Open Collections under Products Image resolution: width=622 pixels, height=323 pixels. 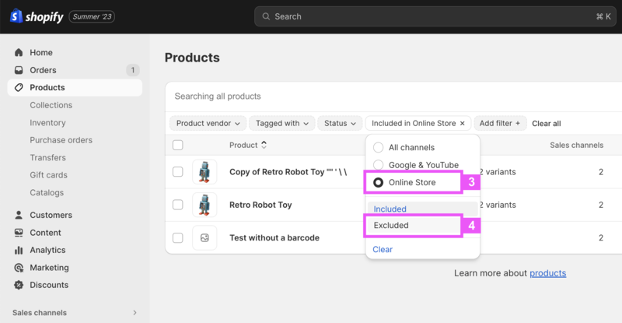click(51, 105)
